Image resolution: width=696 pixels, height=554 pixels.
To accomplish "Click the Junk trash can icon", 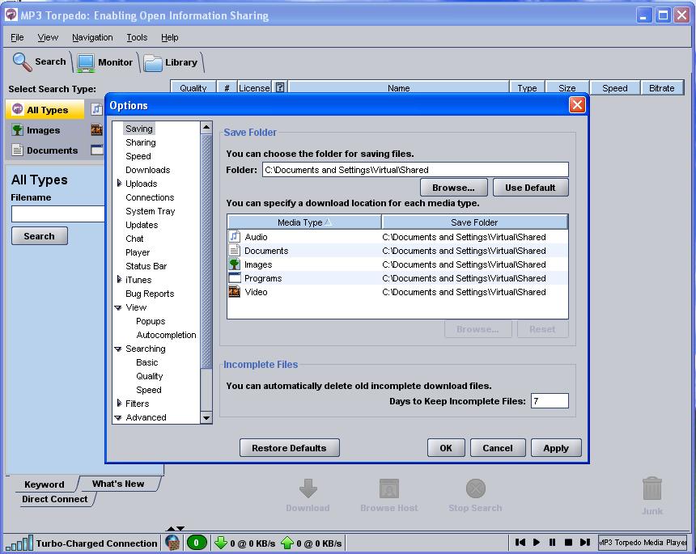I will tap(652, 488).
